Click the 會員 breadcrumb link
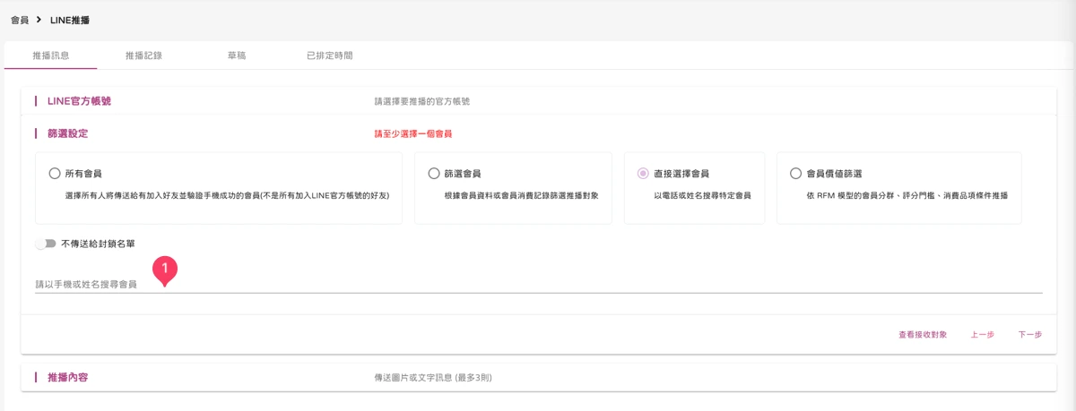1076x411 pixels. click(x=20, y=20)
